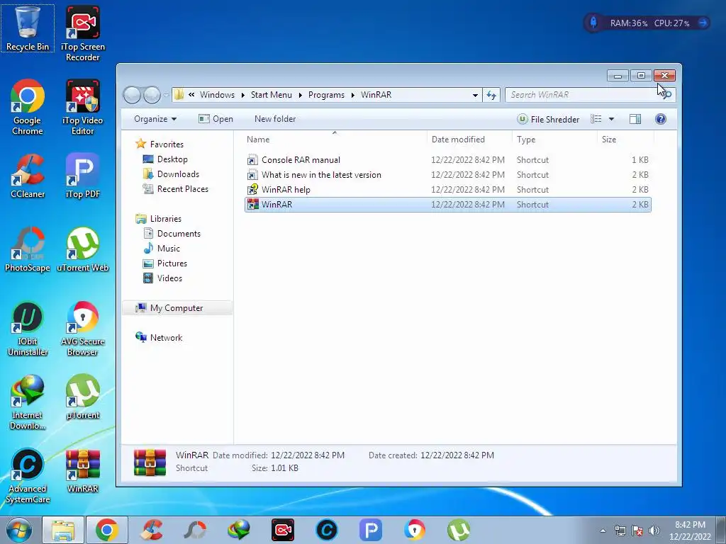The width and height of the screenshot is (726, 544).
Task: Open Recent Places under Favorites
Action: tap(176, 188)
